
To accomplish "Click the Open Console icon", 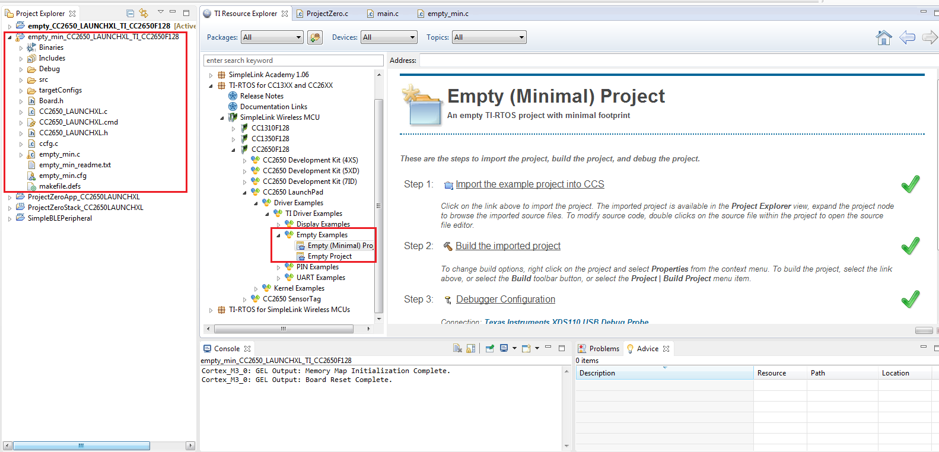I will click(x=526, y=348).
